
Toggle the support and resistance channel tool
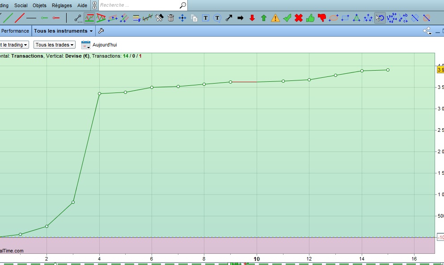(89, 18)
